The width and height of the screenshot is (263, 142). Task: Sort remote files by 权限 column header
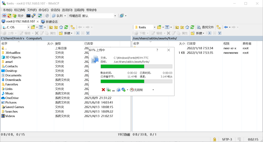tap(232, 43)
